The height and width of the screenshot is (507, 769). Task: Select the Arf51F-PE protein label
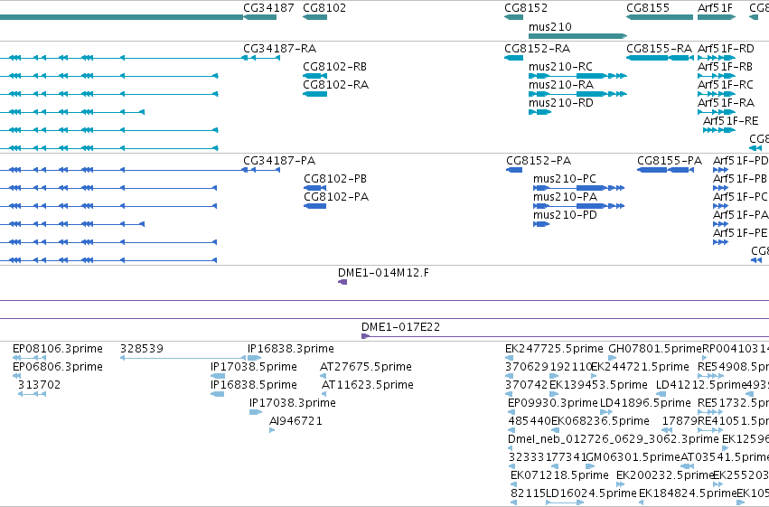(x=739, y=232)
